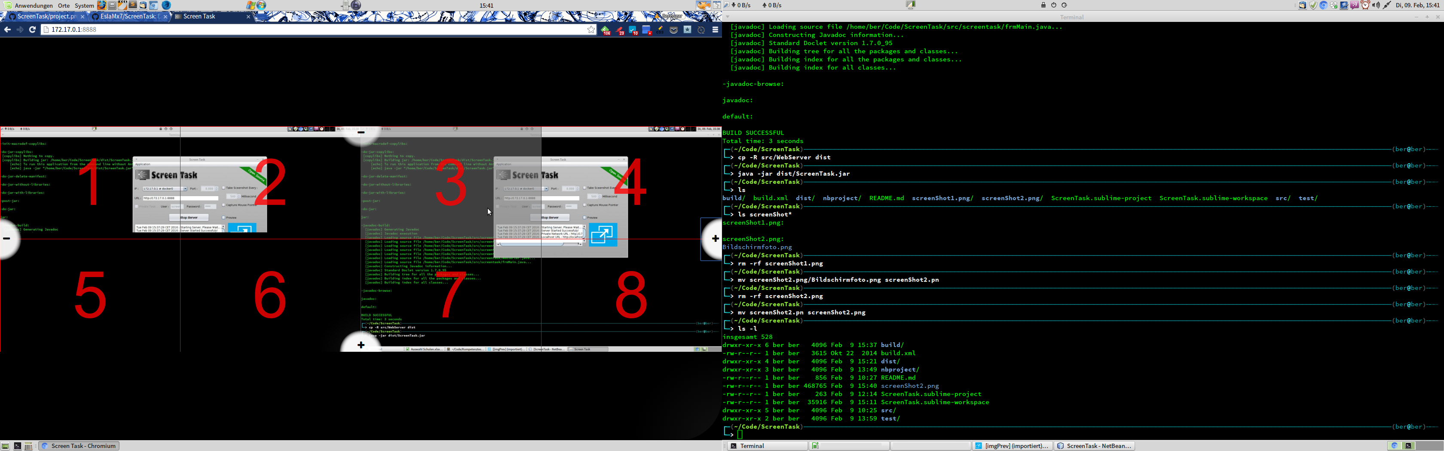Viewport: 1444px width, 451px height.
Task: Click the power off icon in right panel
Action: [x=1053, y=5]
